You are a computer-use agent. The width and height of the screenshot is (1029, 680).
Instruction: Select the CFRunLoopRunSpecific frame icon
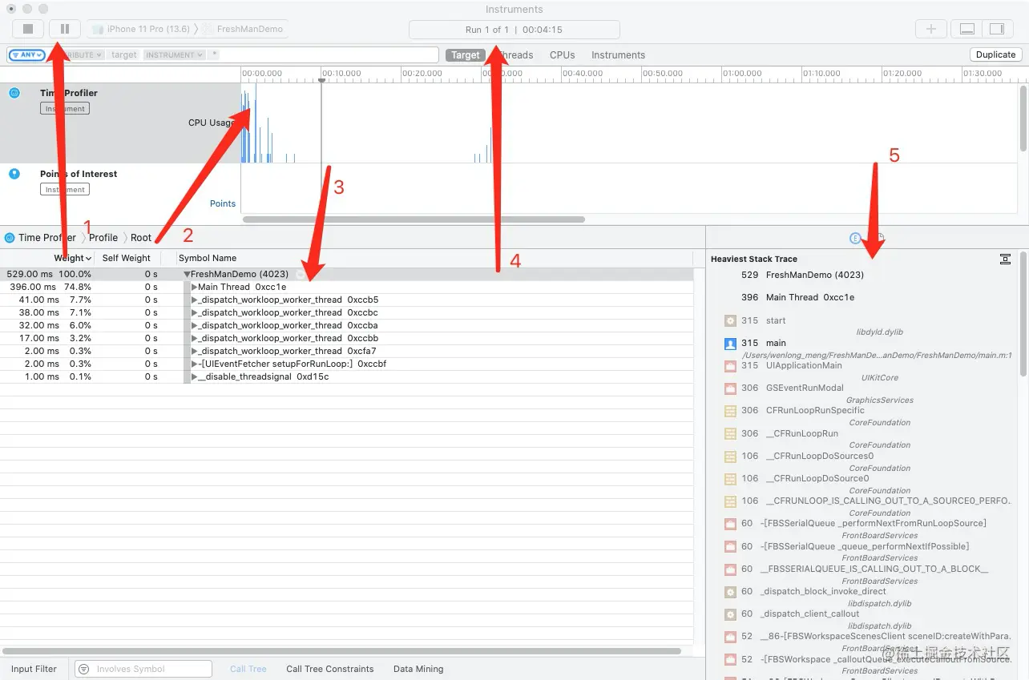(730, 411)
